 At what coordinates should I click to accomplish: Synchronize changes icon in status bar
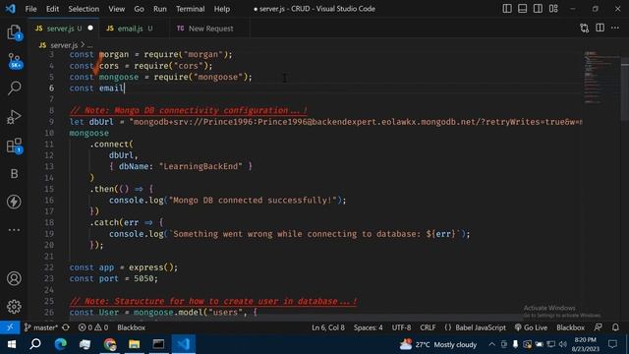click(66, 327)
